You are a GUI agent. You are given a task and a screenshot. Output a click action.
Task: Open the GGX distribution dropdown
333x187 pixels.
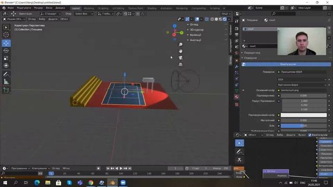click(302, 79)
